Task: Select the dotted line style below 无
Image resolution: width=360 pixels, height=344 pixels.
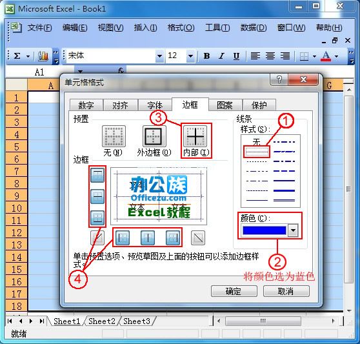Action: coord(257,152)
